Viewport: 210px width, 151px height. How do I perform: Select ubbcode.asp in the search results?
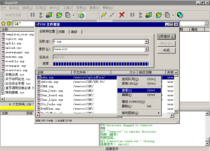pos(50,82)
